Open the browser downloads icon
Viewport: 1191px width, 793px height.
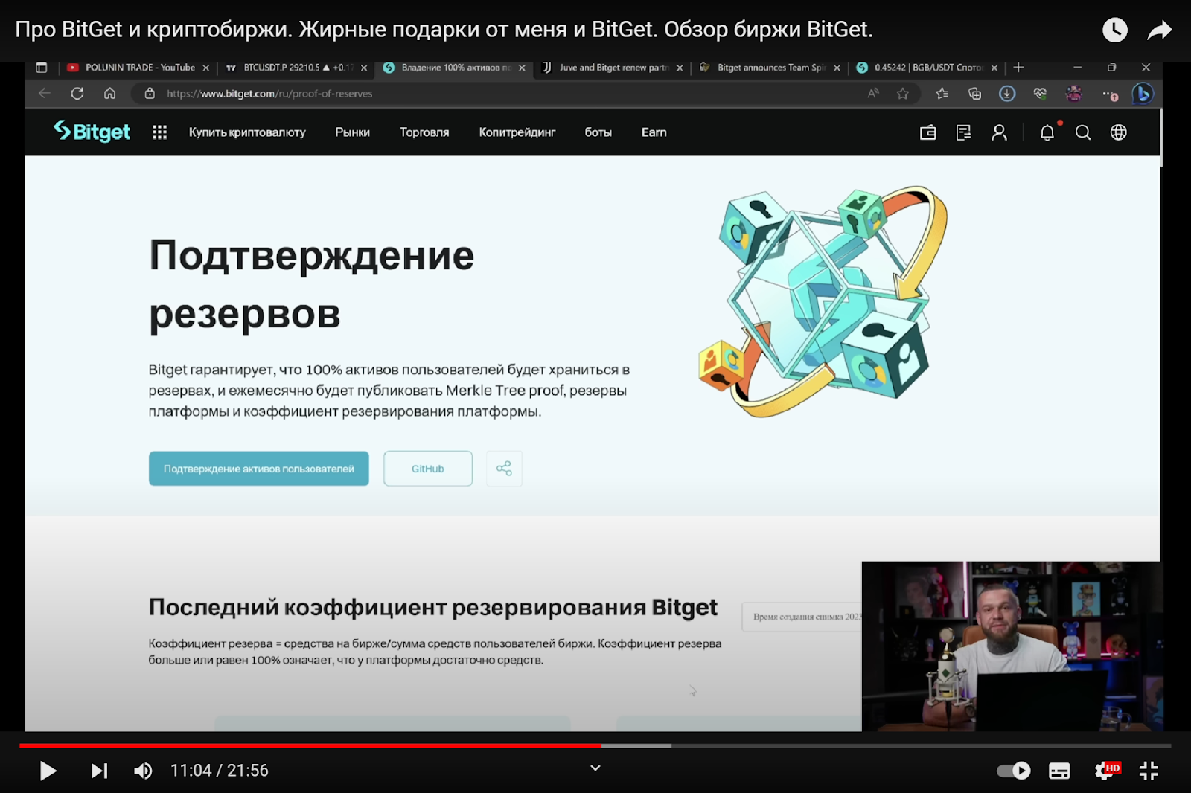1007,94
